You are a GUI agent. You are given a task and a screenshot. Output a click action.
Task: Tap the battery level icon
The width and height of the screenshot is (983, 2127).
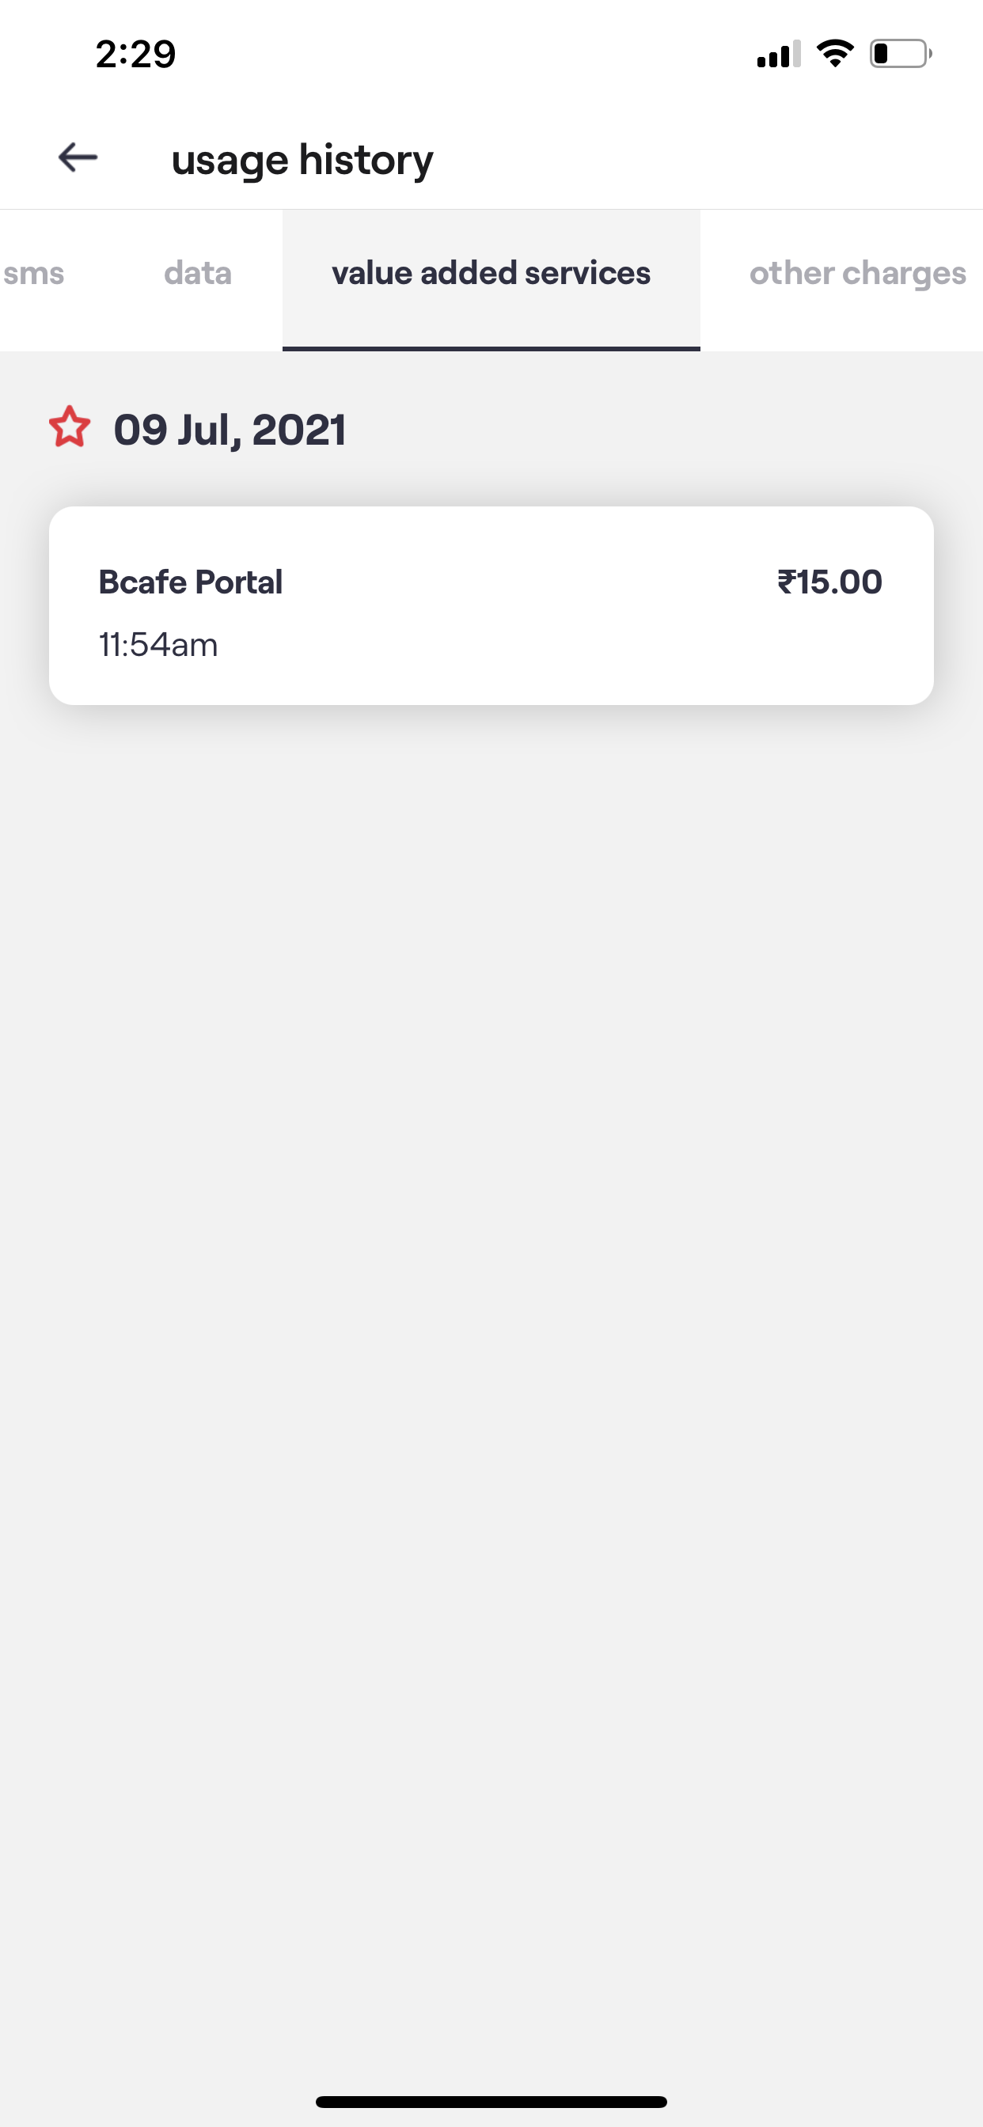coord(900,55)
